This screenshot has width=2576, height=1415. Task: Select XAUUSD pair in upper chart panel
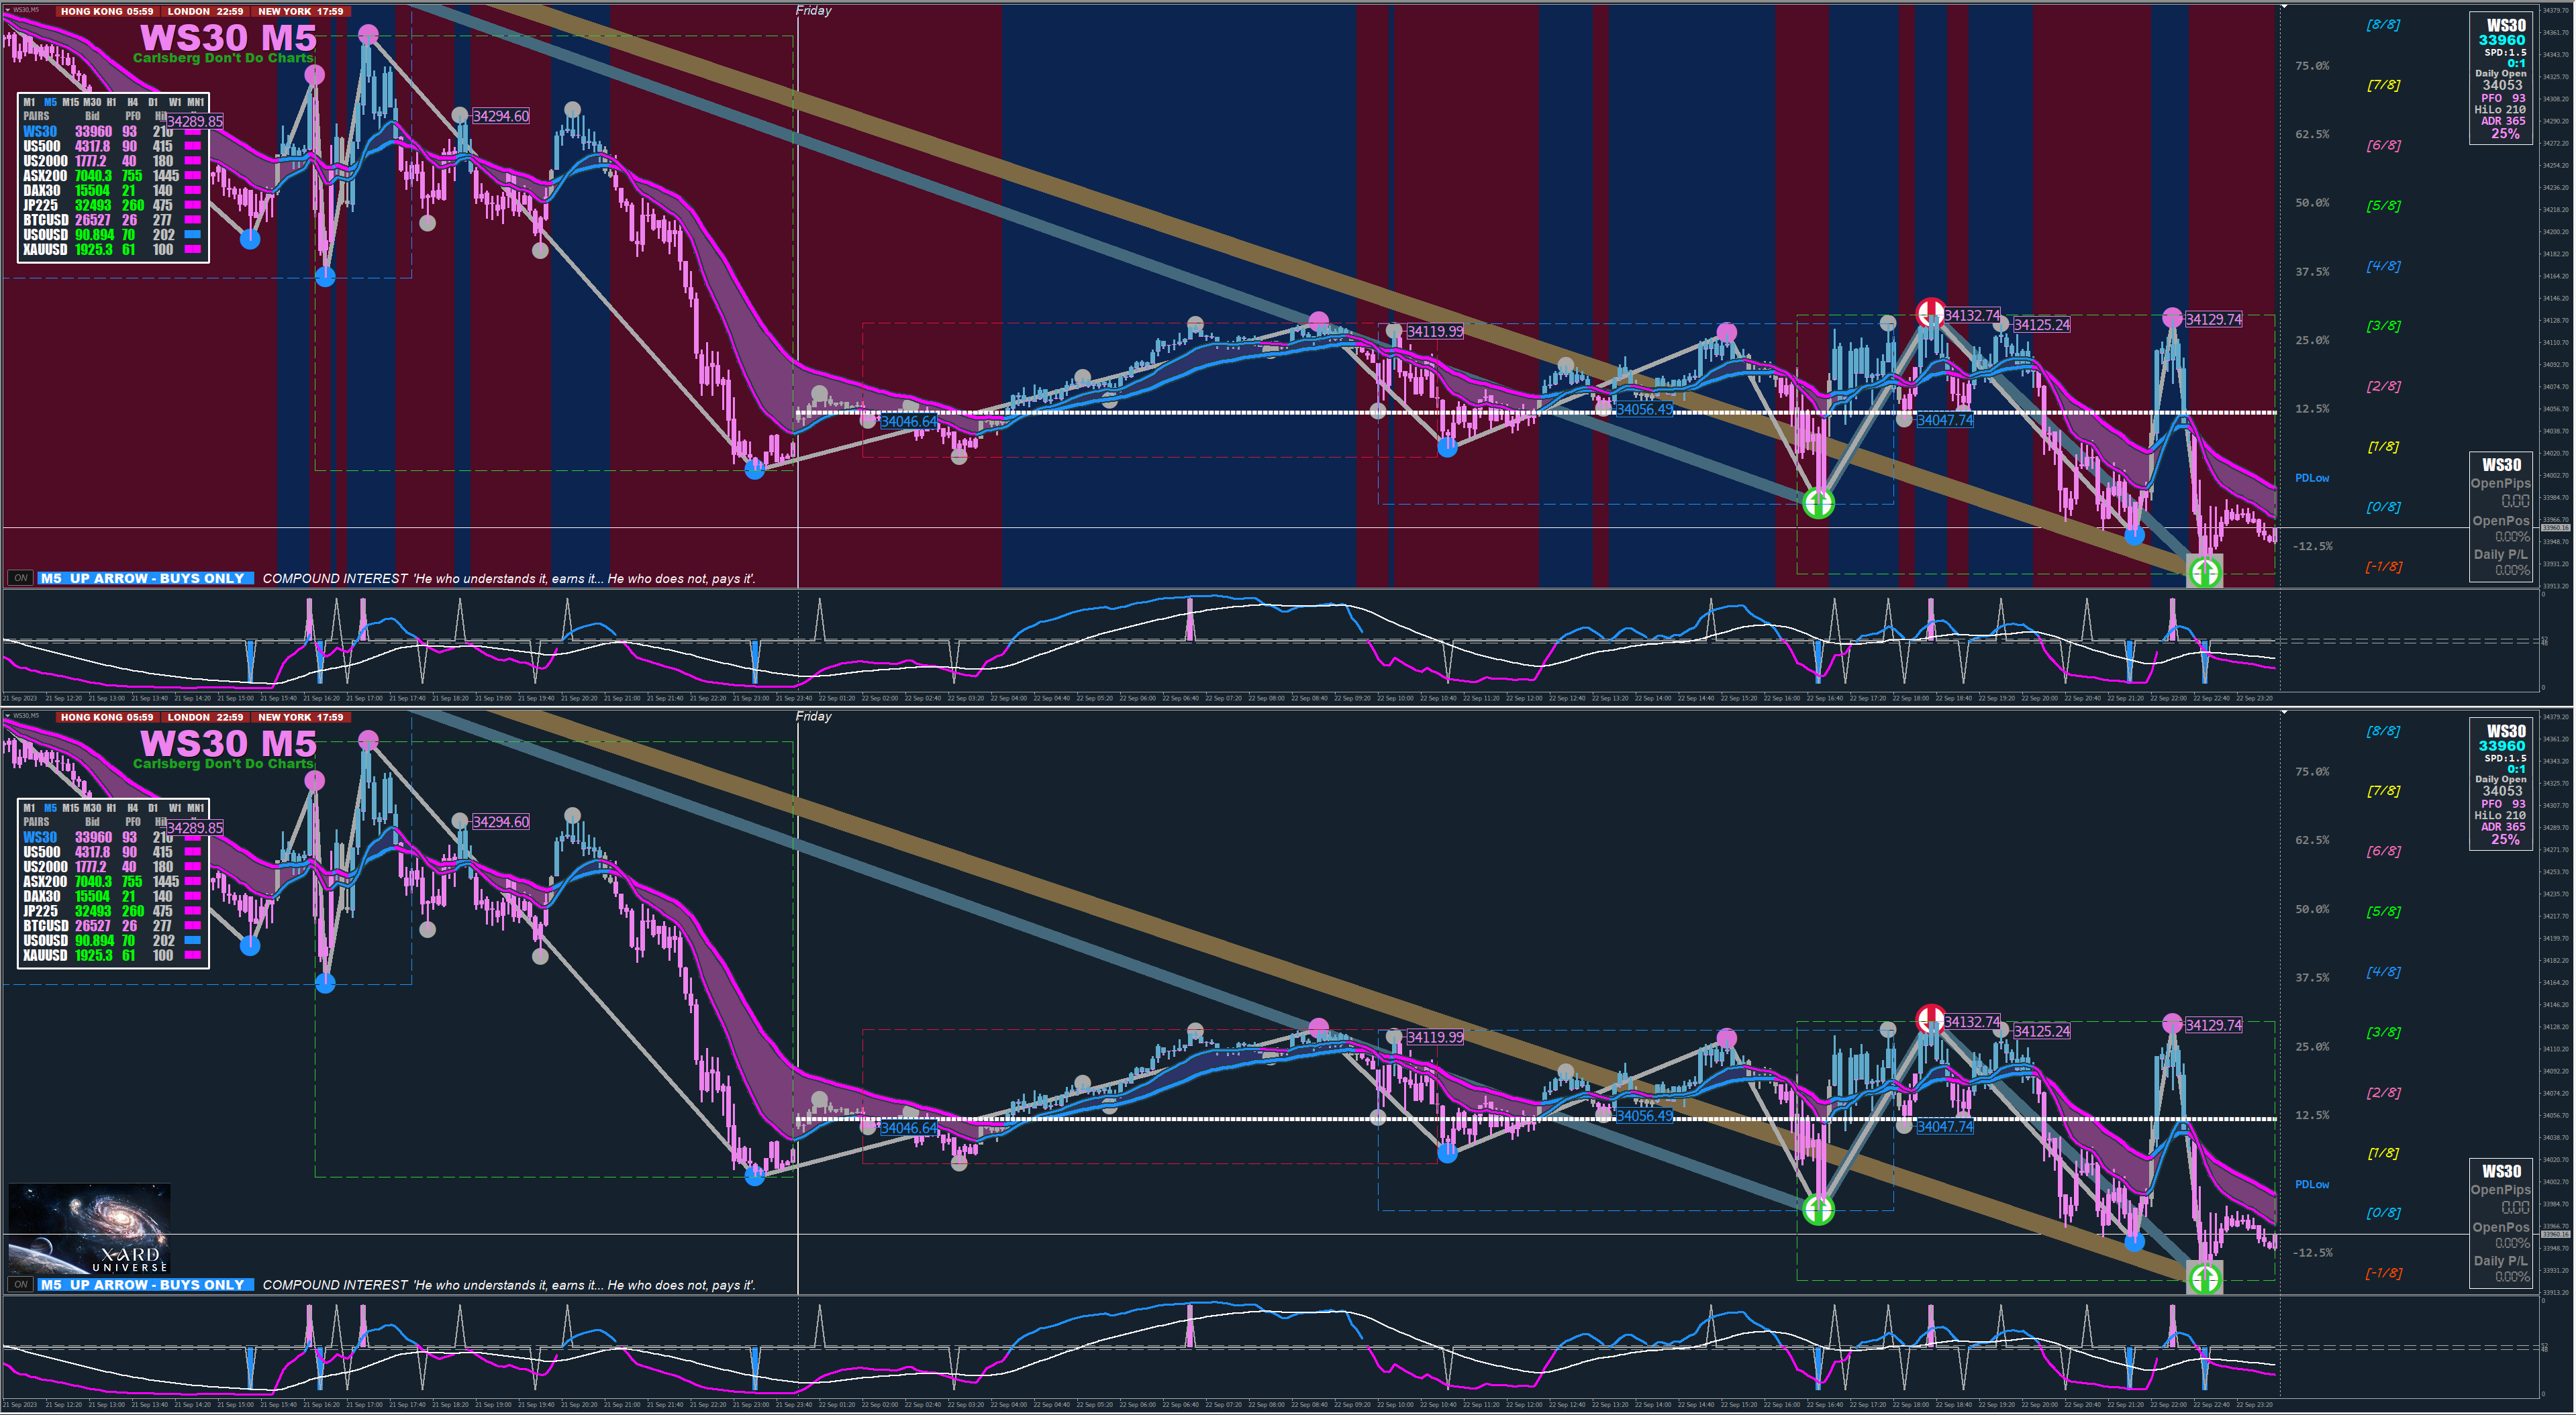click(x=45, y=250)
